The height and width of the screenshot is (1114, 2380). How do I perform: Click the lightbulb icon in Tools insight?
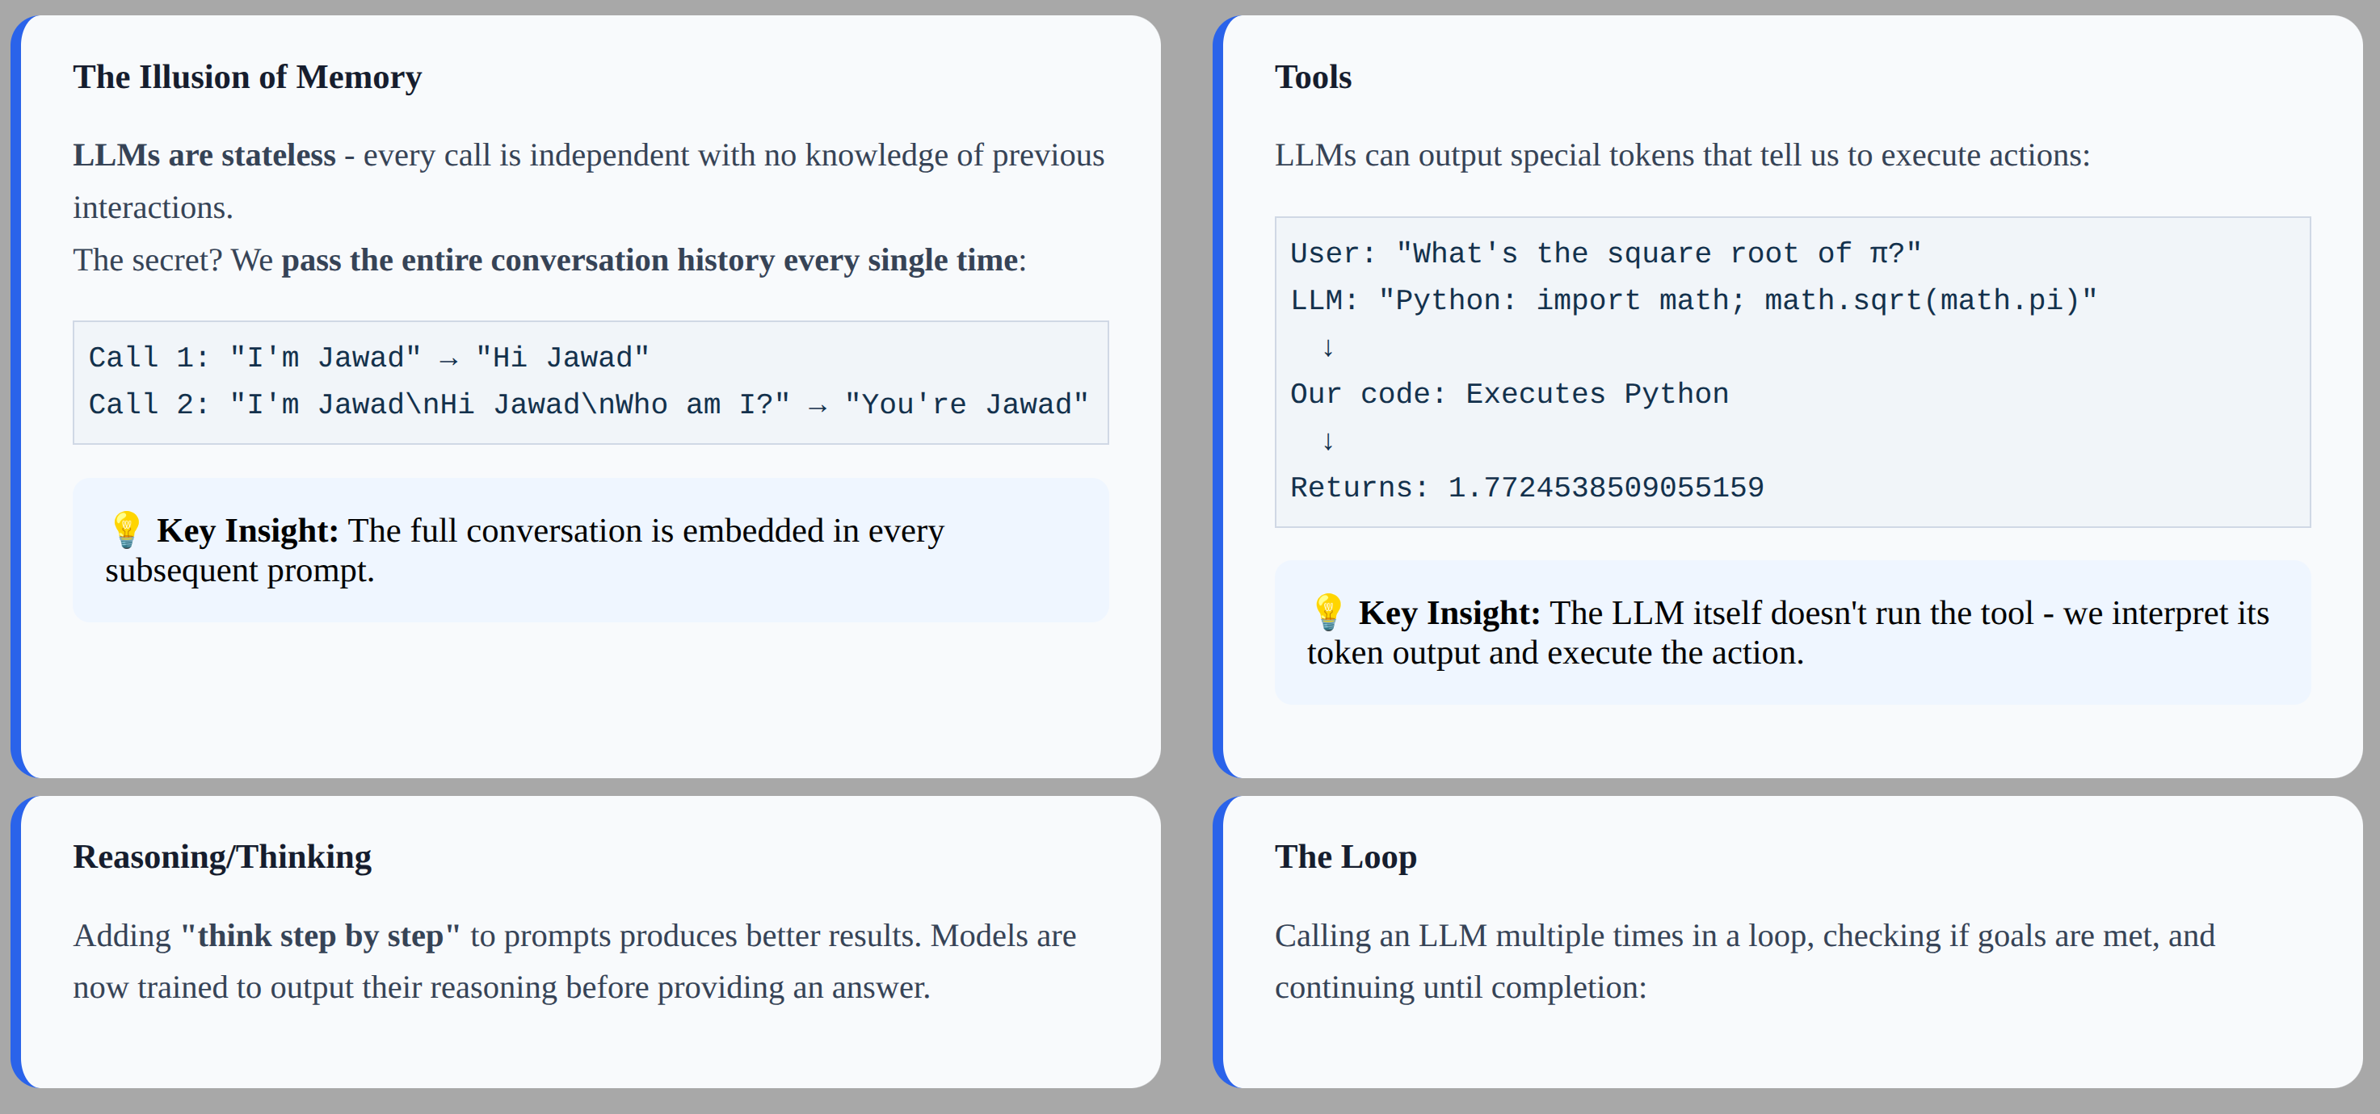pos(1327,612)
